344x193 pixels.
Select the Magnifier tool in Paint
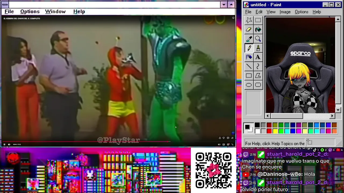[258, 39]
